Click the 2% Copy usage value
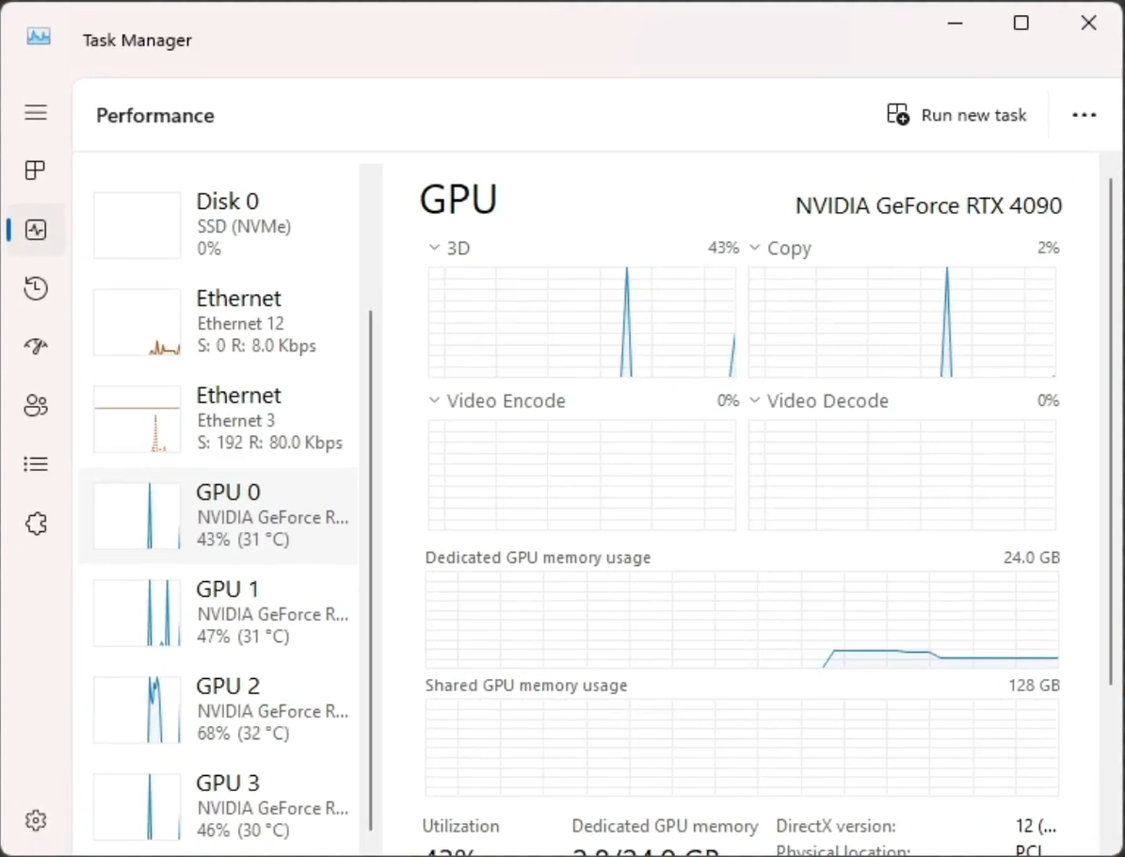The width and height of the screenshot is (1125, 857). (1048, 248)
